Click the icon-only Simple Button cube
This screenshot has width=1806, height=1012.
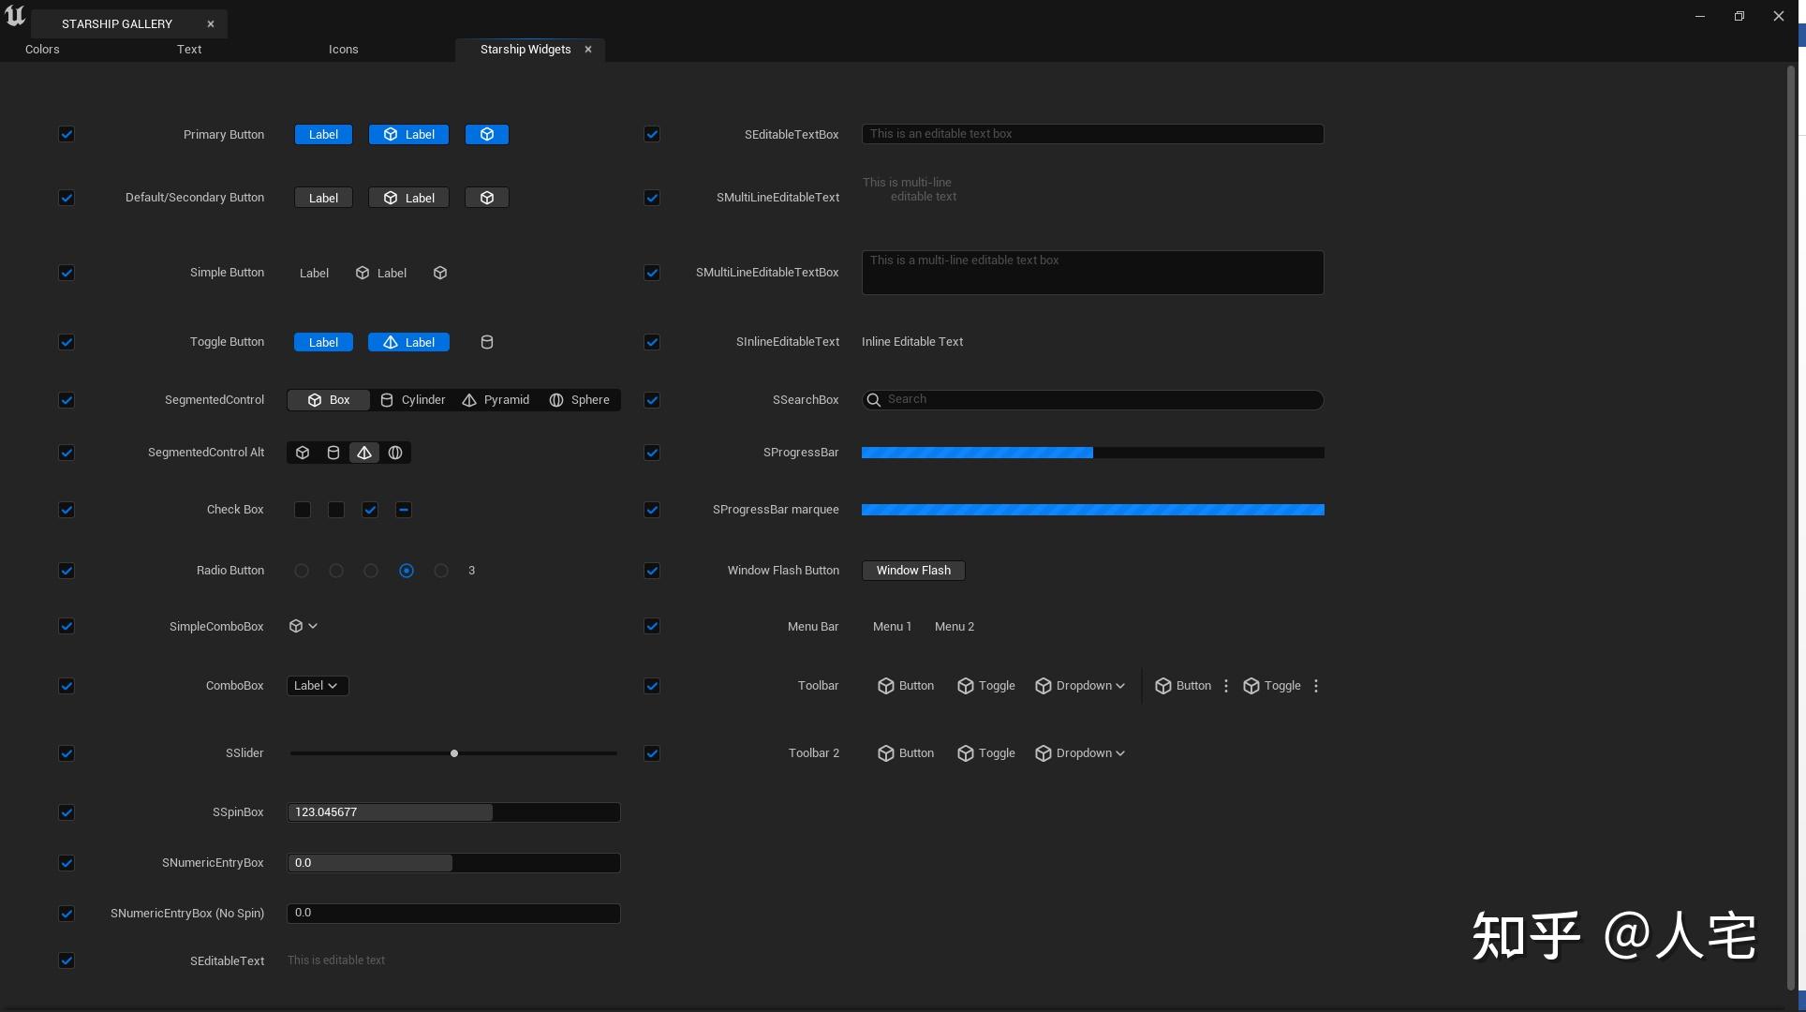click(x=440, y=273)
